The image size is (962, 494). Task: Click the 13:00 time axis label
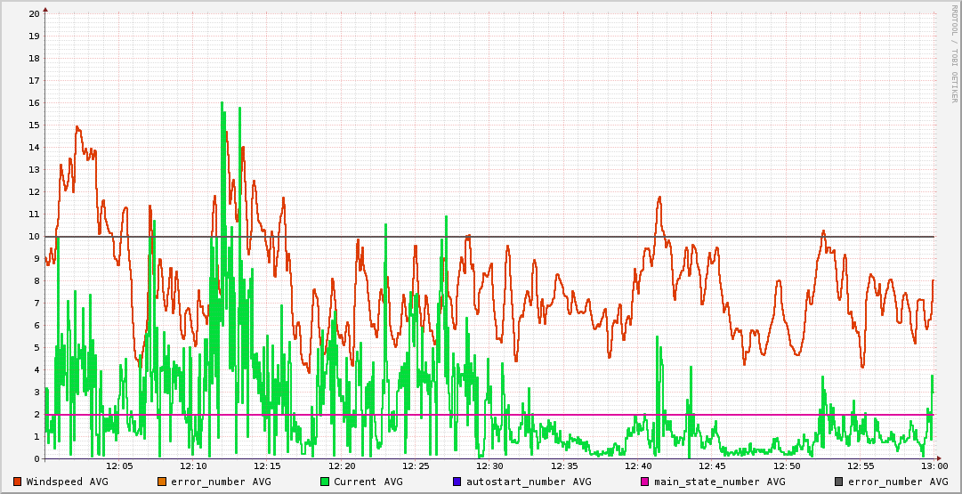point(934,466)
